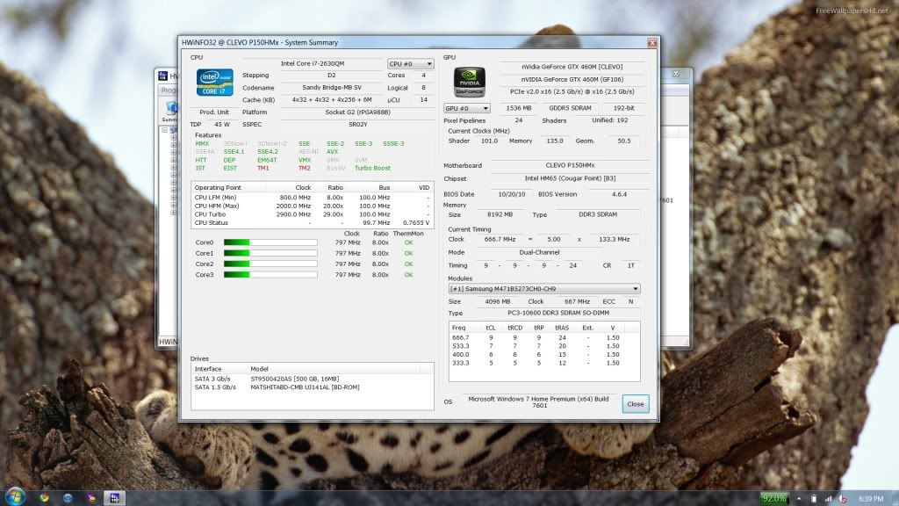Close the background HWiNFO window
The height and width of the screenshot is (506, 899).
[x=676, y=74]
